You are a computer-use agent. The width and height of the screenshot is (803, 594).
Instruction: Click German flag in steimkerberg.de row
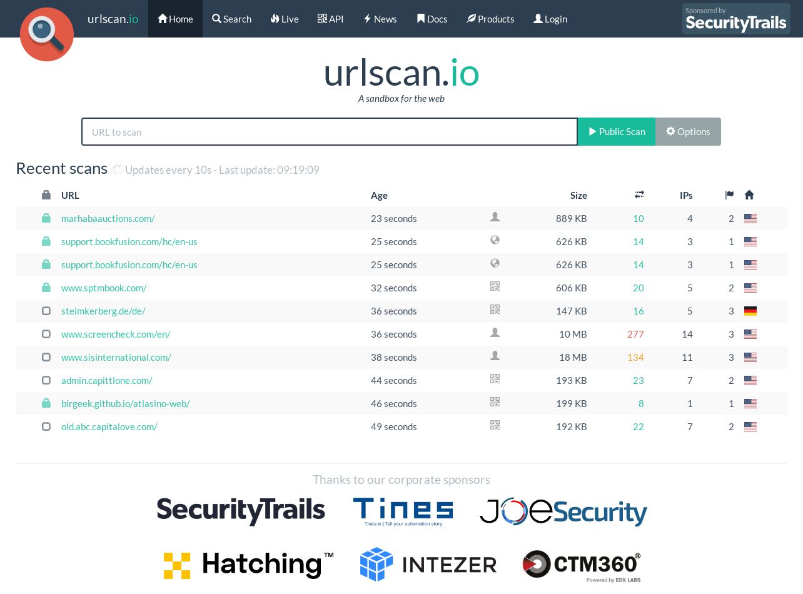click(750, 311)
